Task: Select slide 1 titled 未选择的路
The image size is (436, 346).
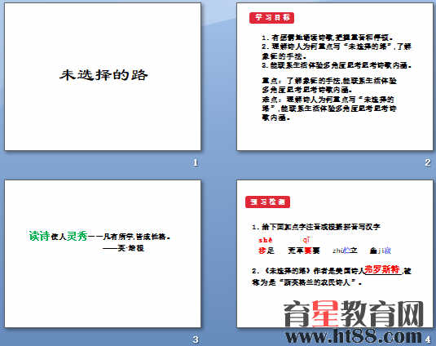Action: click(103, 77)
